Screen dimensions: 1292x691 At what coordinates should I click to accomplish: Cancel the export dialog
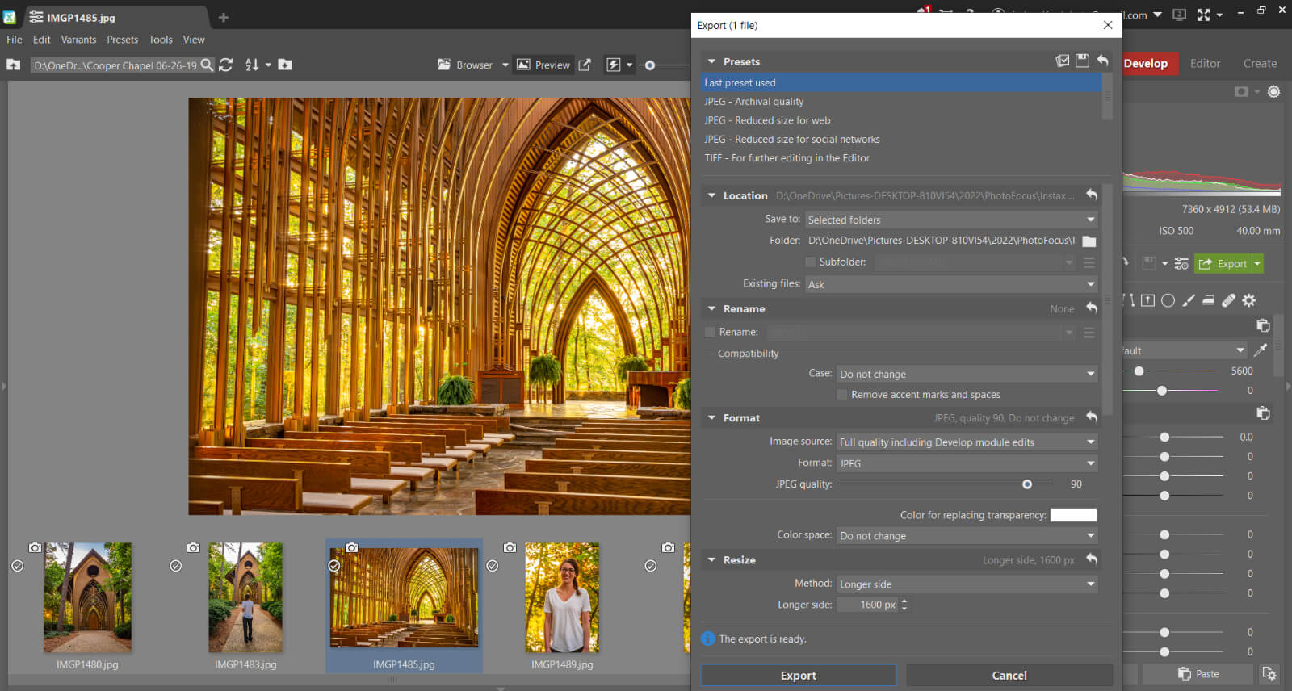(x=1009, y=676)
